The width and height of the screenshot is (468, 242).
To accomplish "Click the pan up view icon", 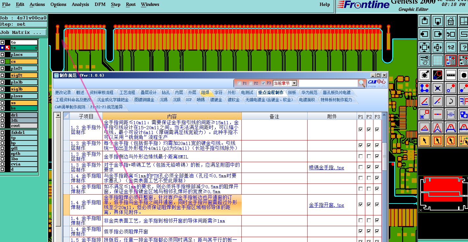I will [x=425, y=21].
